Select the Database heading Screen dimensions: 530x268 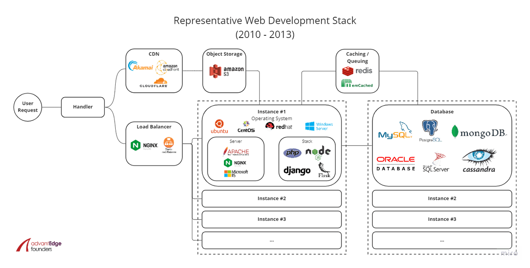pos(442,112)
